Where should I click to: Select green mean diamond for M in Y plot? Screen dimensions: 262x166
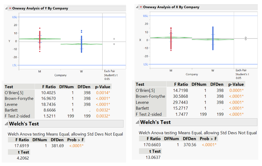40,39
